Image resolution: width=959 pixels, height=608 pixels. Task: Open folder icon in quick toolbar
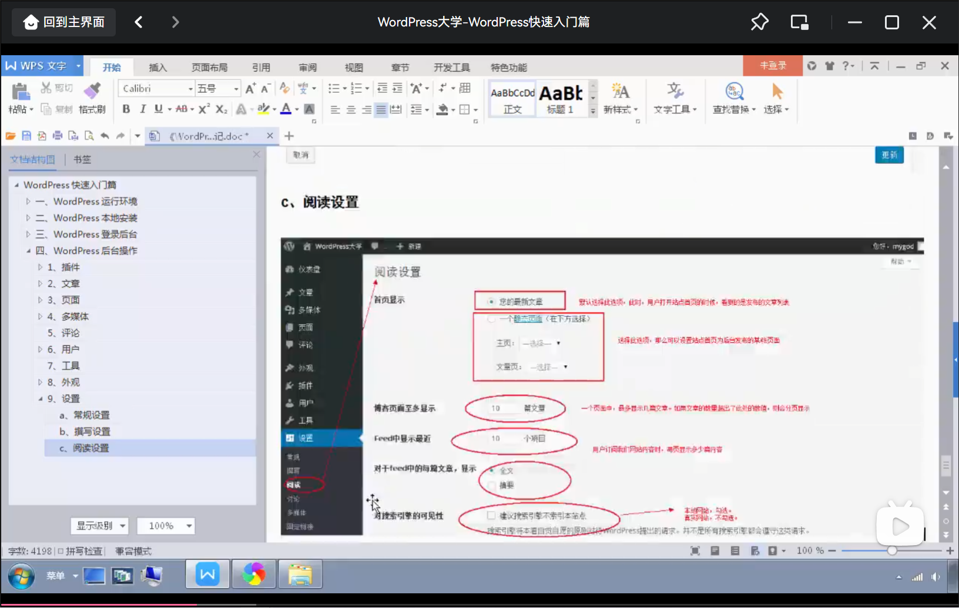click(11, 136)
